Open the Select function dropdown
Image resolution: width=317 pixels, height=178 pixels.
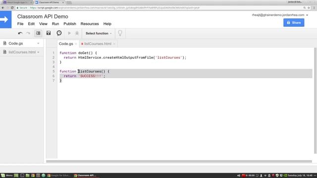coord(99,33)
